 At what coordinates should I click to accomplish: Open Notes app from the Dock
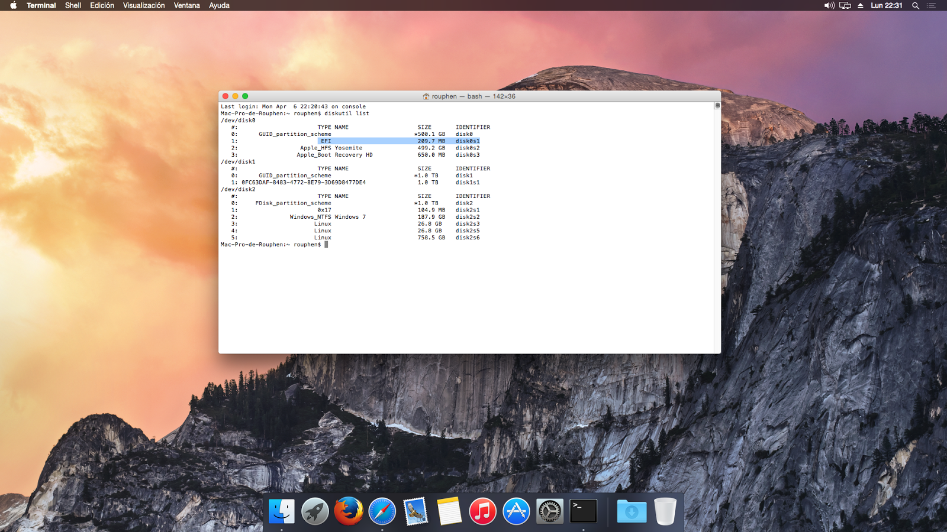coord(449,511)
